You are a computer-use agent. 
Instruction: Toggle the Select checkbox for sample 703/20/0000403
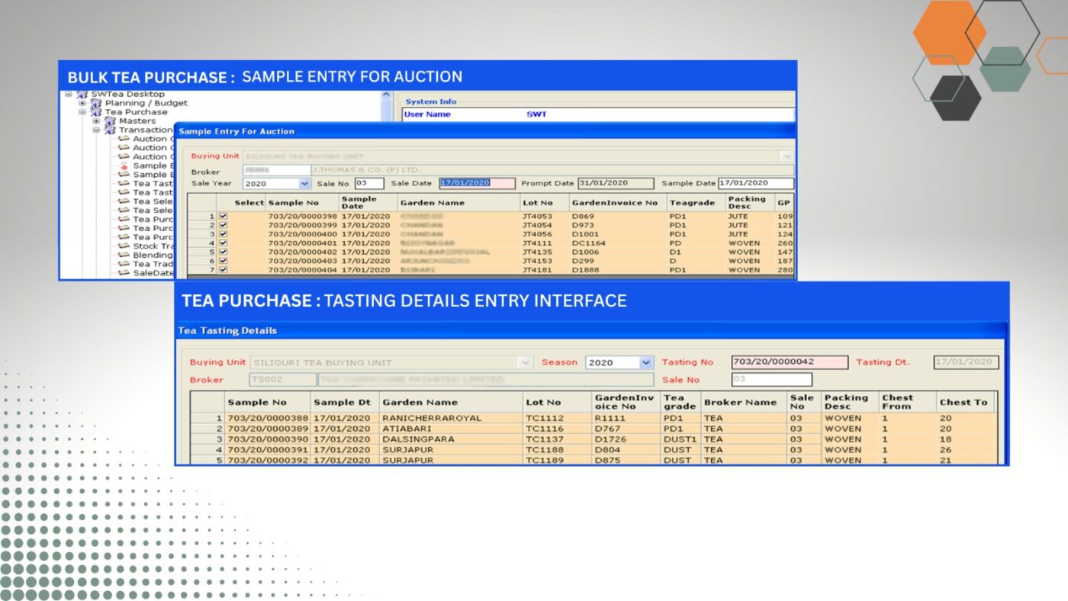coord(223,261)
